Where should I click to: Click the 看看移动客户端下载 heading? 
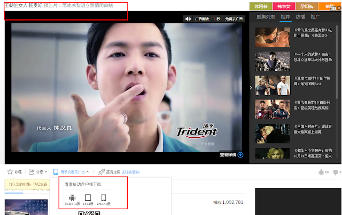click(83, 184)
